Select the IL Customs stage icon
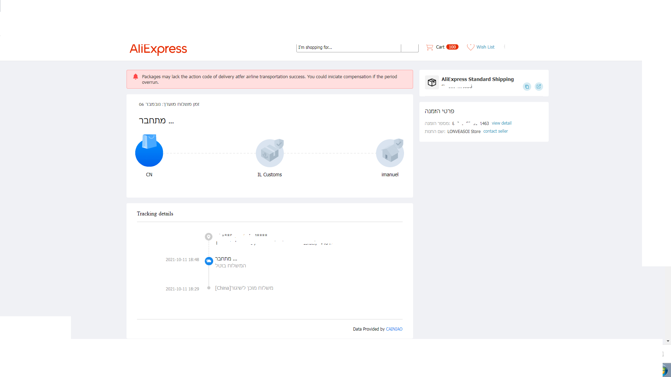 click(x=269, y=153)
